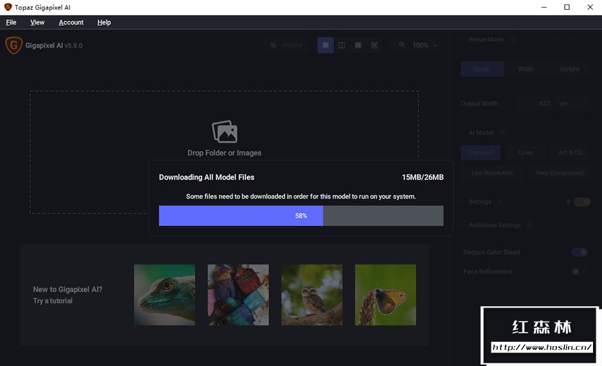Collapse the AI Model section
602x366 pixels.
pos(461,133)
